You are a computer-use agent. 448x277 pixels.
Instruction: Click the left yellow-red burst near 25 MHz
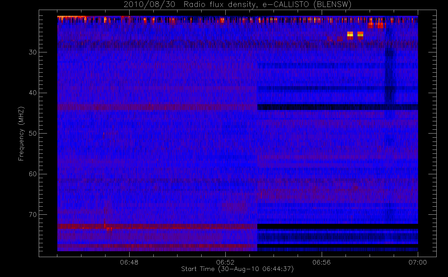(x=350, y=35)
